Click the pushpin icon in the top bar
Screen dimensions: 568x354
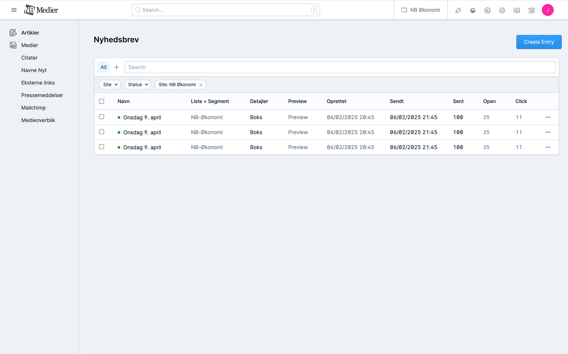click(x=458, y=10)
